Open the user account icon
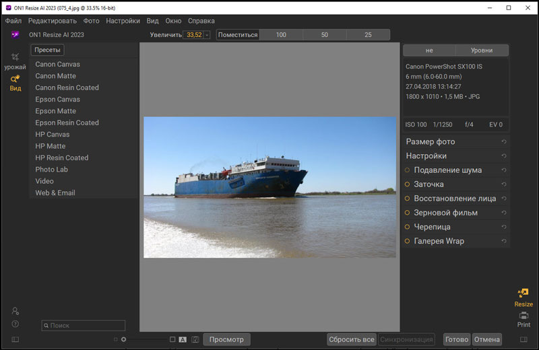539x350 pixels. [x=15, y=311]
